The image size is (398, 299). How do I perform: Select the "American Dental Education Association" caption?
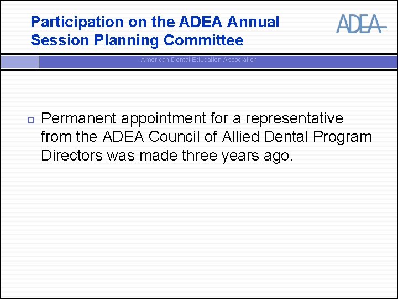click(x=198, y=60)
